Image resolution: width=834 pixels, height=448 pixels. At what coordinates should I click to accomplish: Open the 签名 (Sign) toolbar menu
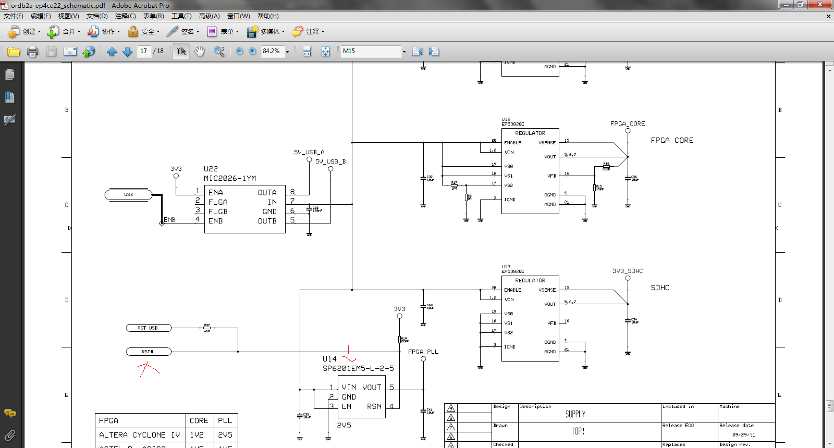(x=182, y=32)
